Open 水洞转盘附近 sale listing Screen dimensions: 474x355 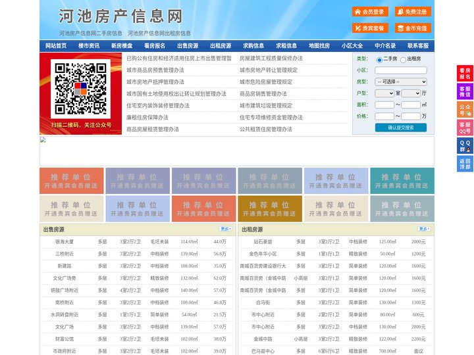(x=65, y=314)
